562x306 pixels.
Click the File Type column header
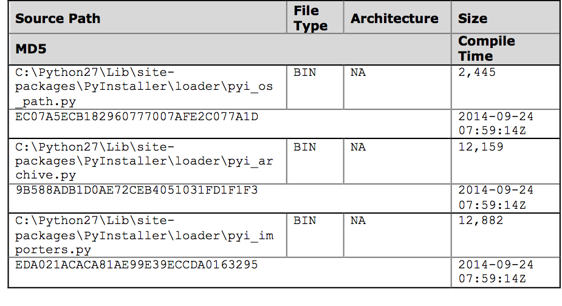coord(310,18)
